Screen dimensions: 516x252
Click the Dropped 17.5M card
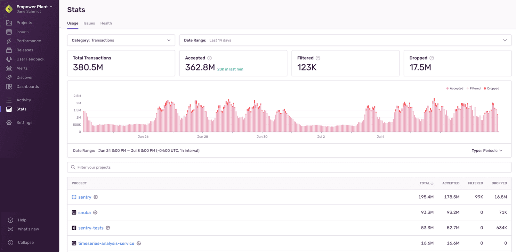458,63
